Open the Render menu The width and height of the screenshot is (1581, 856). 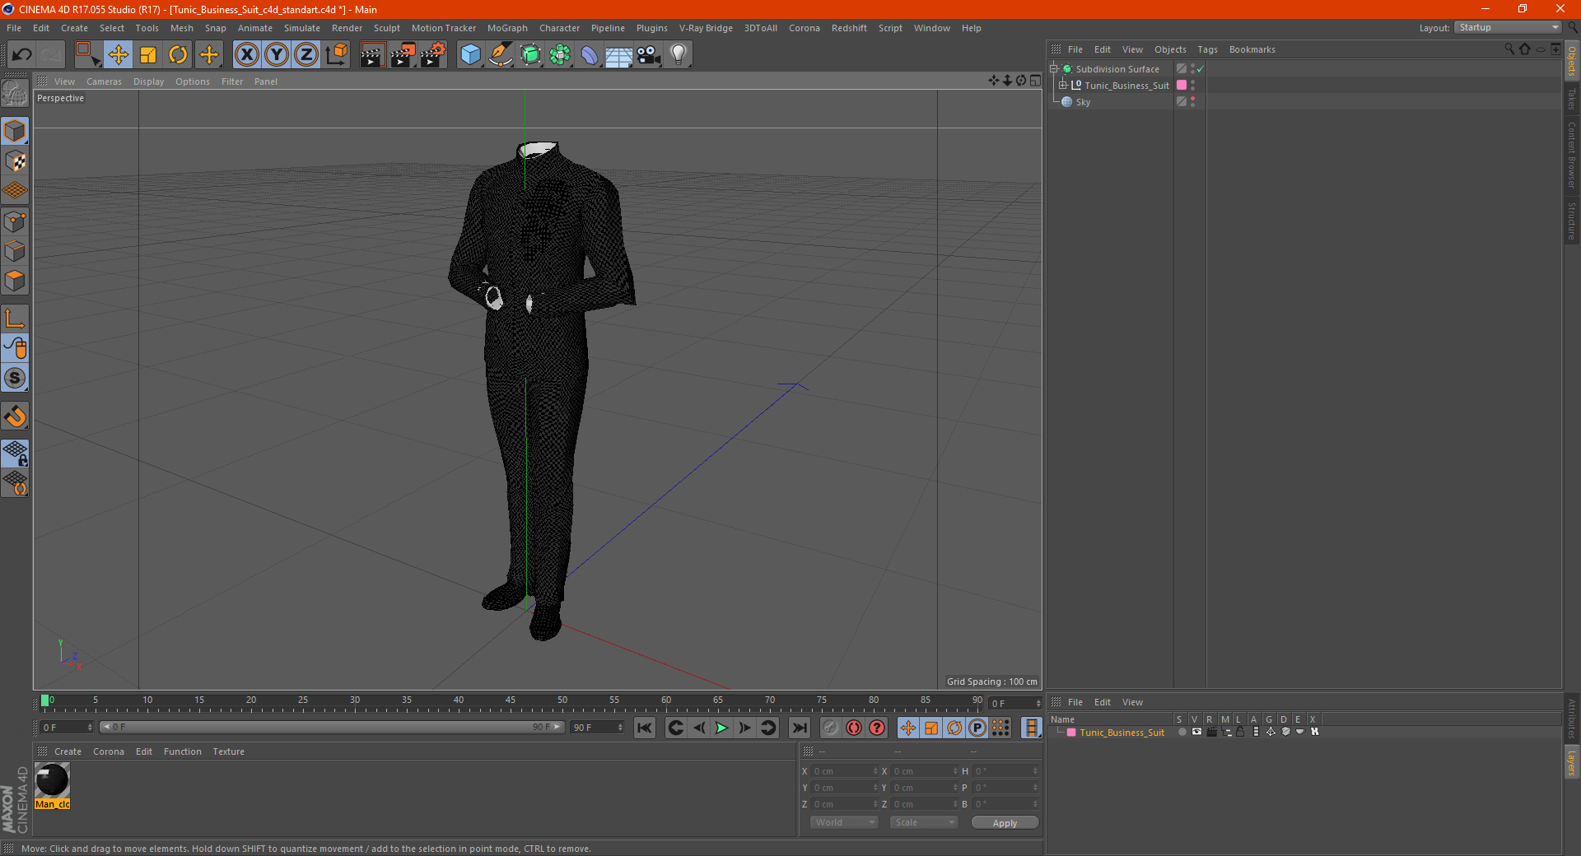347,28
